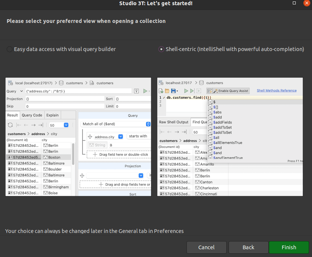Screen dimensions: 312x257
Task: Switch to the Result tab
Action: coord(13,115)
